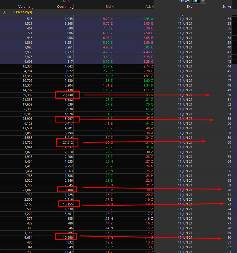Image resolution: width=237 pixels, height=253 pixels.
Task: Click open interest 20,440 at strike 50
Action: coord(68,95)
